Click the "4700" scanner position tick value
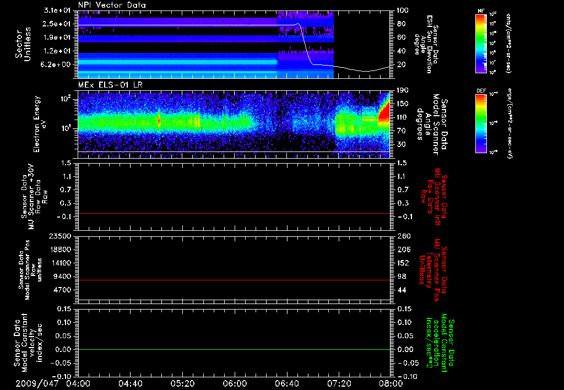Screen dimensions: 564x390 62,290
